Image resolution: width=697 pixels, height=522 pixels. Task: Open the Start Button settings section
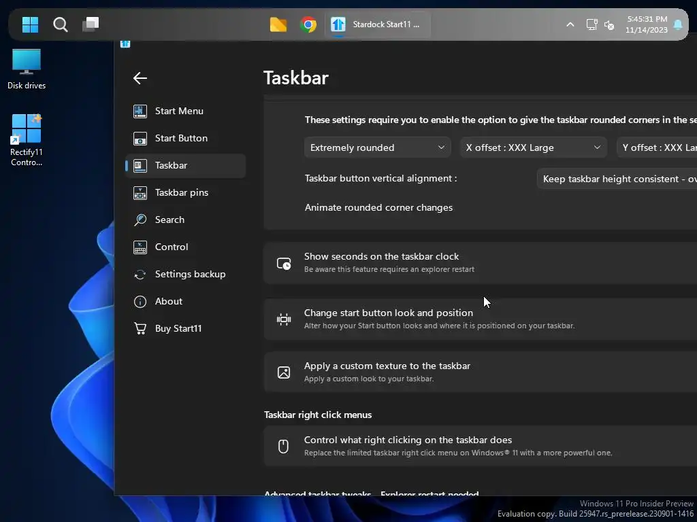(185, 138)
